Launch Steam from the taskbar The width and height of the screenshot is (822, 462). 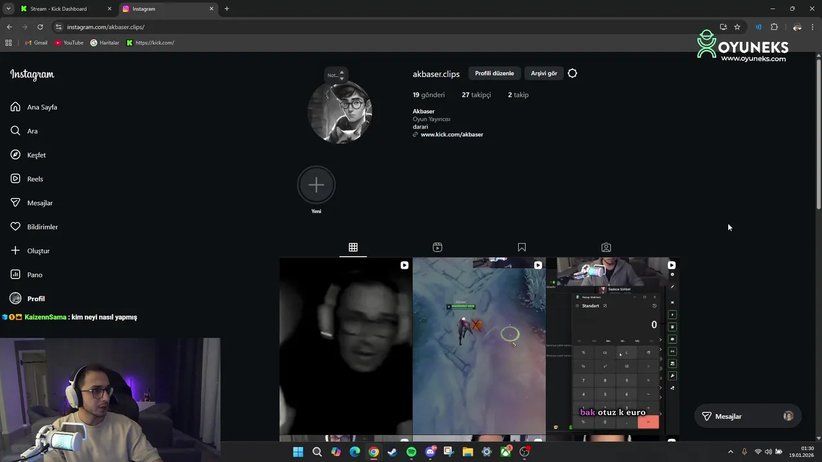tap(392, 452)
